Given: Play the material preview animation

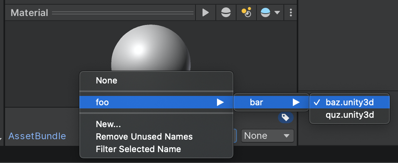Looking at the screenshot, I should pos(205,12).
